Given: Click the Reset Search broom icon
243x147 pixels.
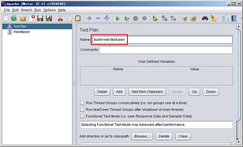Looking at the screenshot, I should [x=213, y=18].
